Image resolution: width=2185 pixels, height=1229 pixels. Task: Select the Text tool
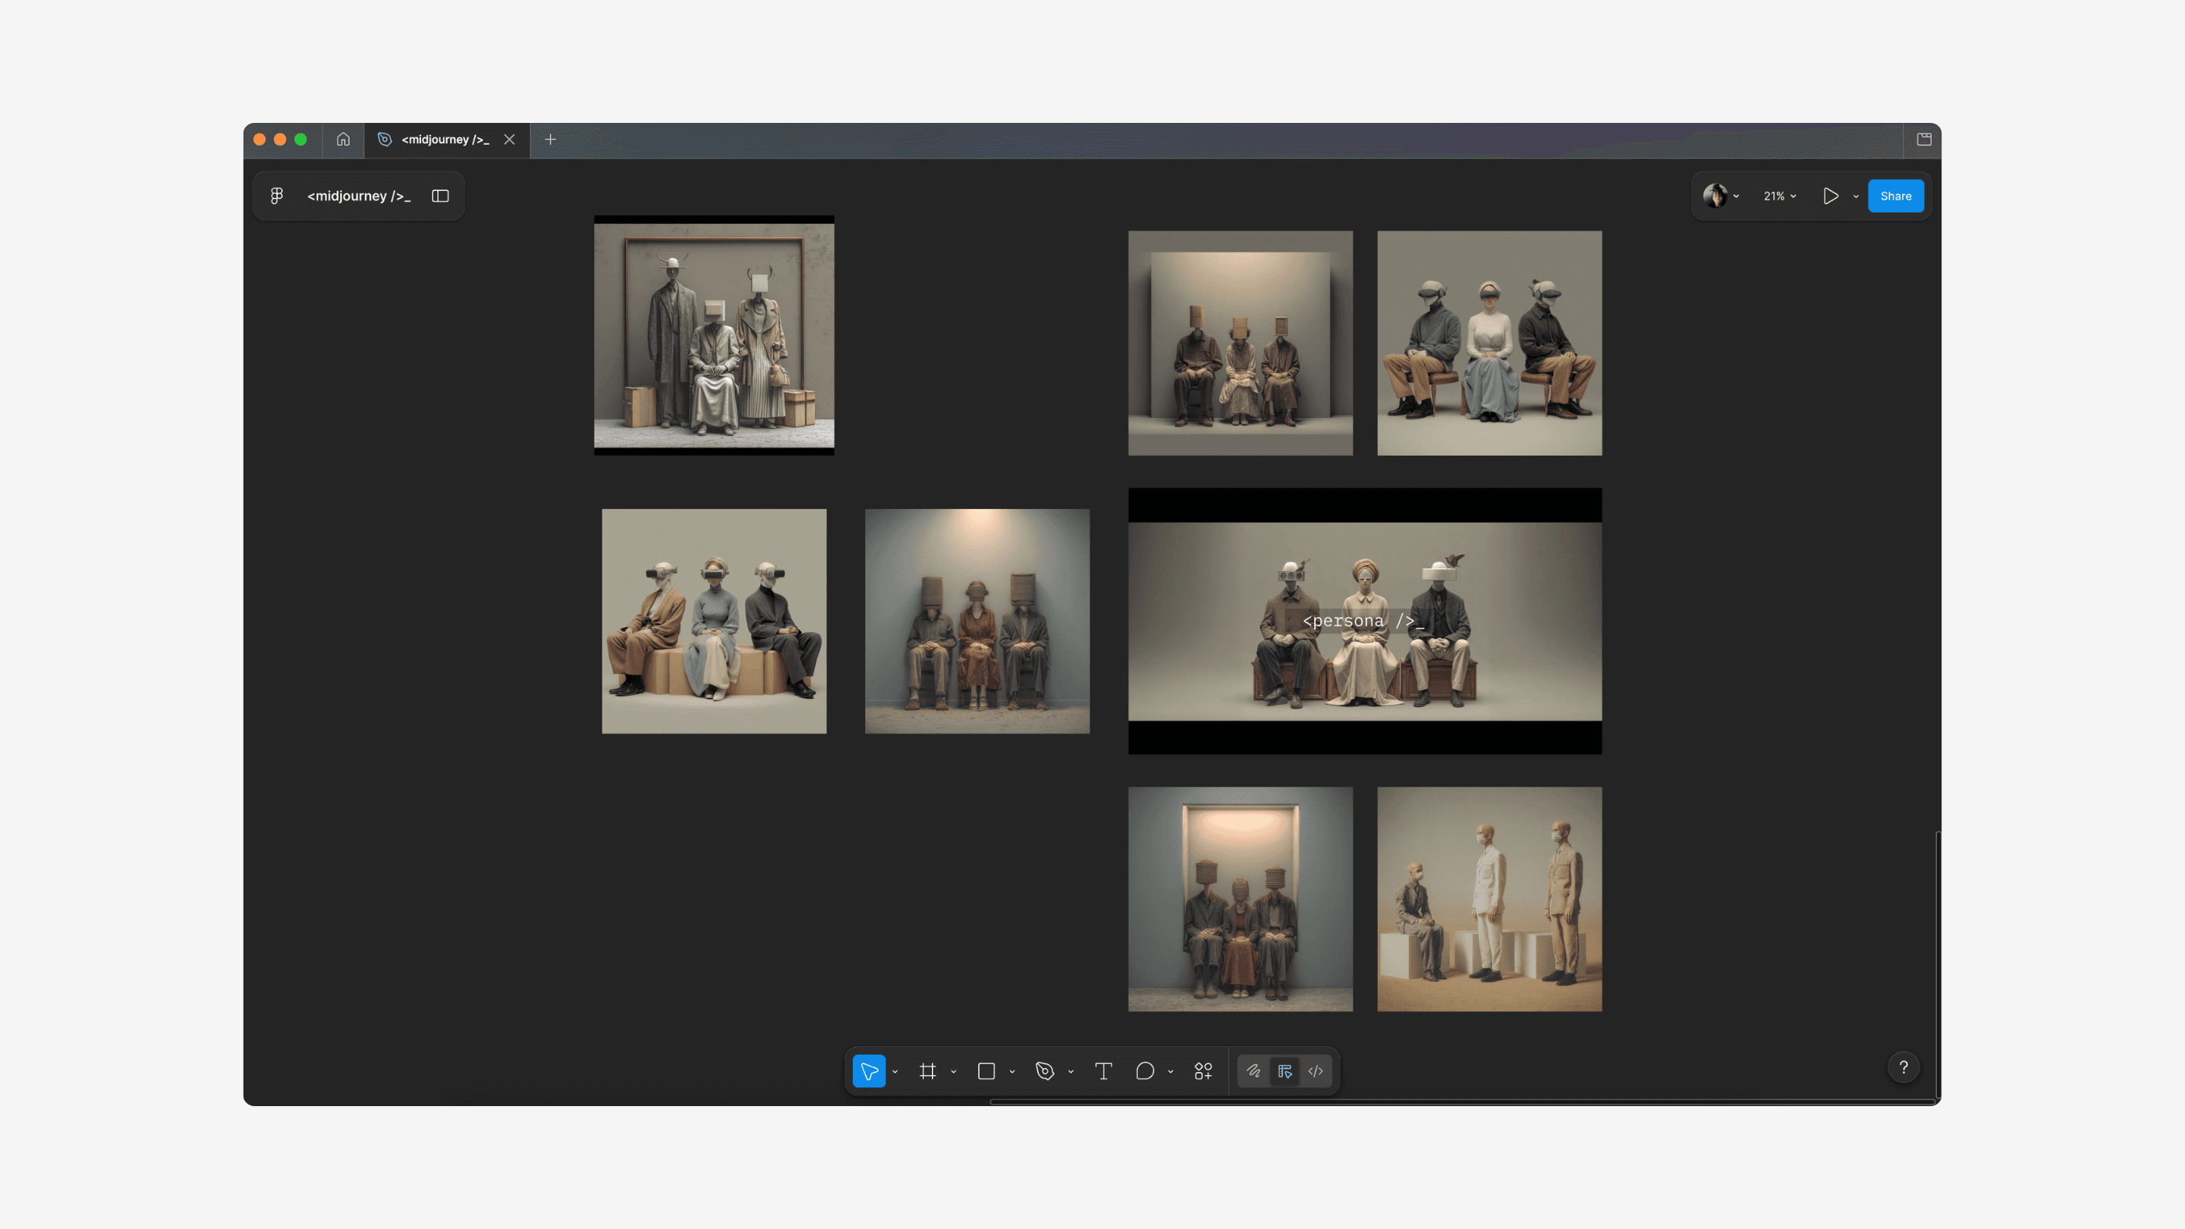point(1102,1071)
